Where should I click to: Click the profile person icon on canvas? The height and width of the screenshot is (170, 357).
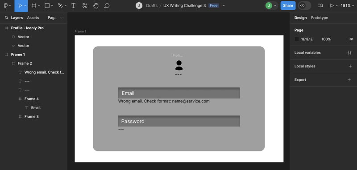(179, 65)
